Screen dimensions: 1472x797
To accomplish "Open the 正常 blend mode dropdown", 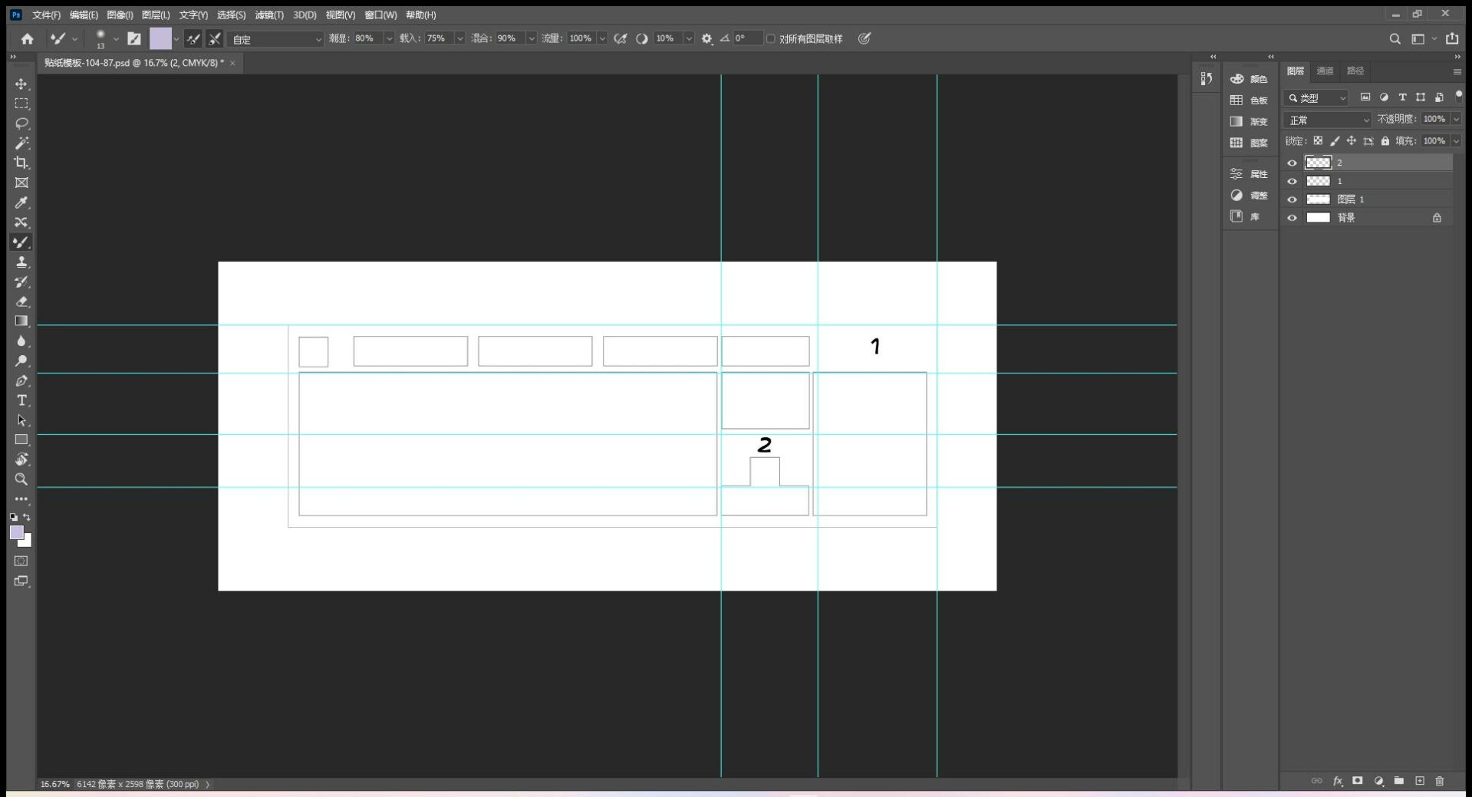I will pos(1328,120).
